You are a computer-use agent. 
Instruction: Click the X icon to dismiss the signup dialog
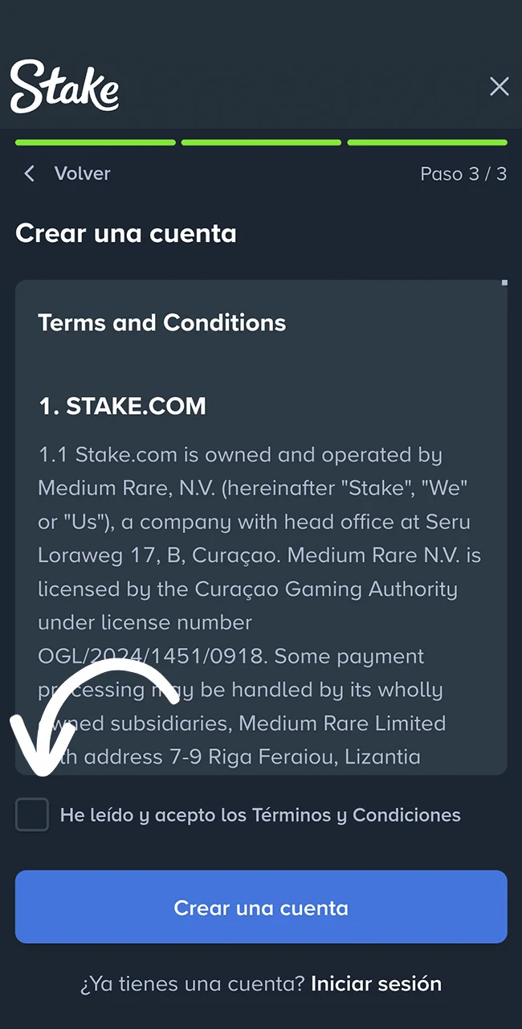pyautogui.click(x=499, y=86)
